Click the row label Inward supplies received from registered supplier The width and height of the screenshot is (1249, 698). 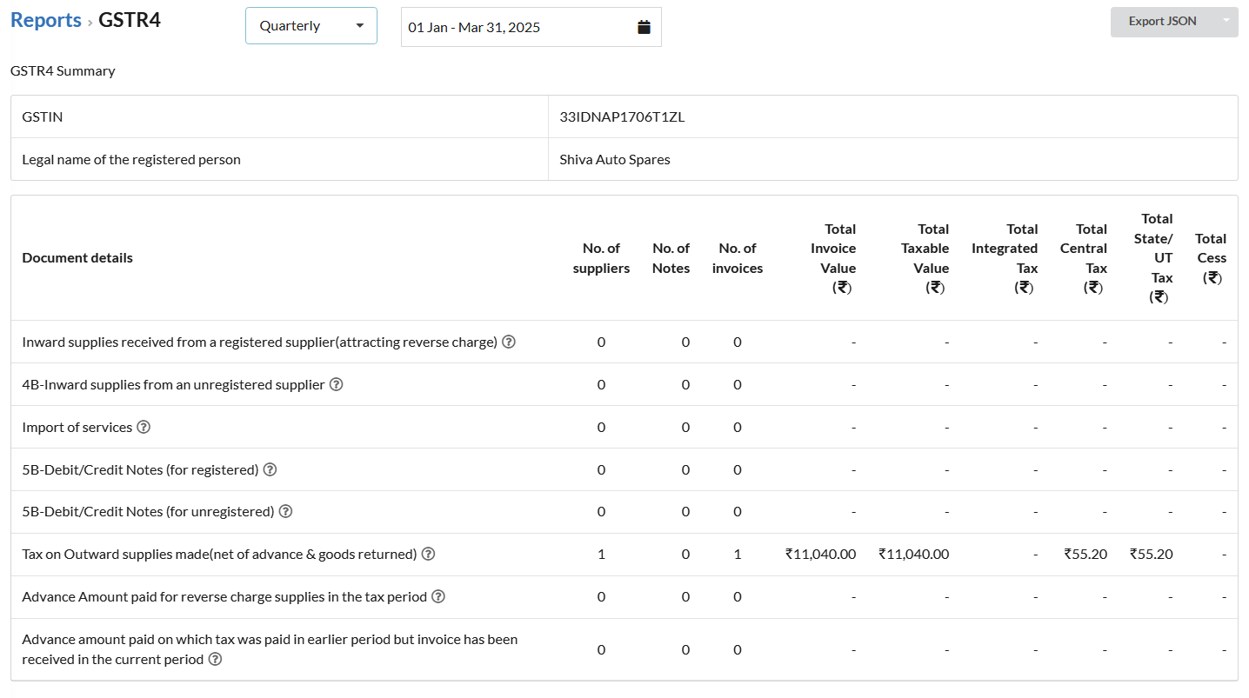pos(259,342)
